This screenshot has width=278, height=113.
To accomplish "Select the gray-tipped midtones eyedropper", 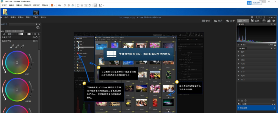I will [17, 46].
